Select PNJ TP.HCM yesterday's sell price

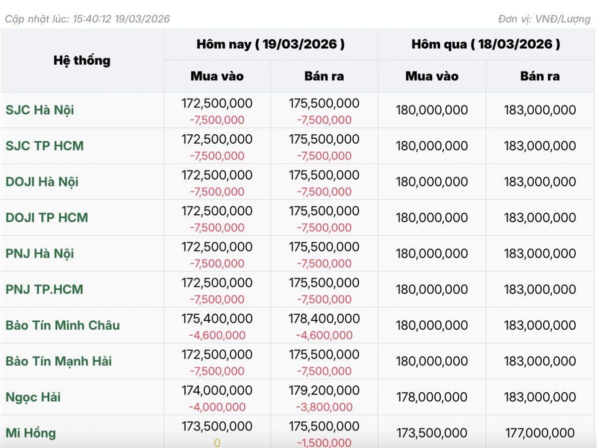[540, 289]
